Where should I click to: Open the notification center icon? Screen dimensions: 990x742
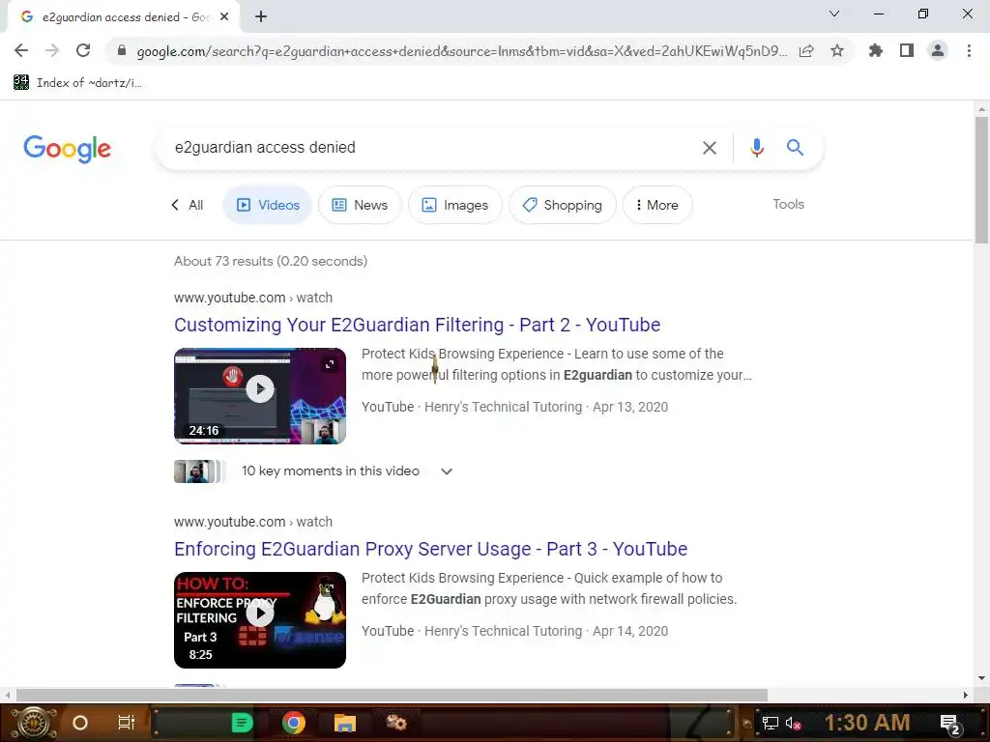[950, 725]
